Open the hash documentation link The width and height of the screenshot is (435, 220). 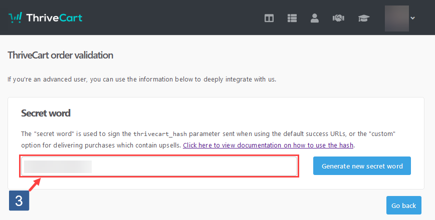pyautogui.click(x=268, y=145)
